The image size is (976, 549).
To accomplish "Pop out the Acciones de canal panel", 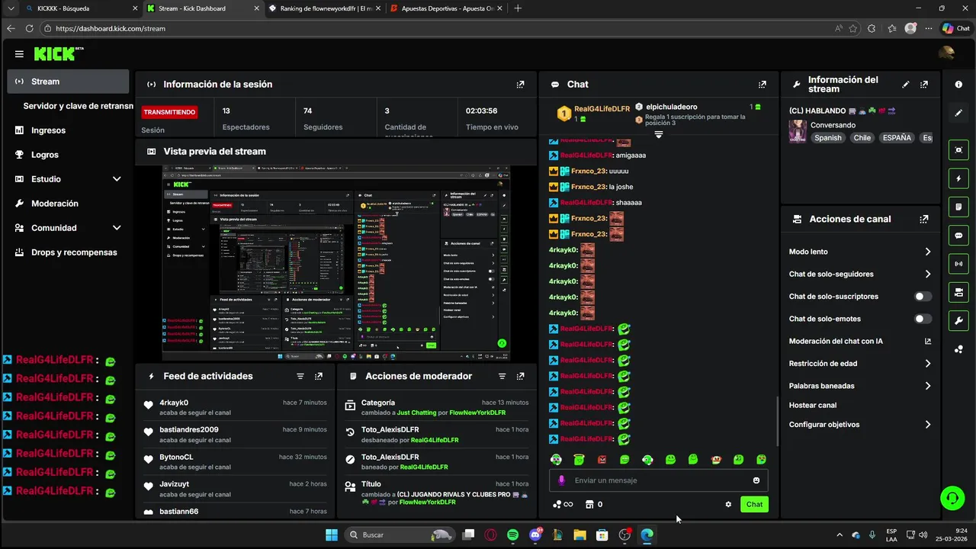I will [924, 219].
